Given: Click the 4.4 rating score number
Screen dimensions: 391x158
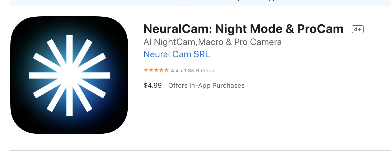Looking at the screenshot, I should (175, 71).
